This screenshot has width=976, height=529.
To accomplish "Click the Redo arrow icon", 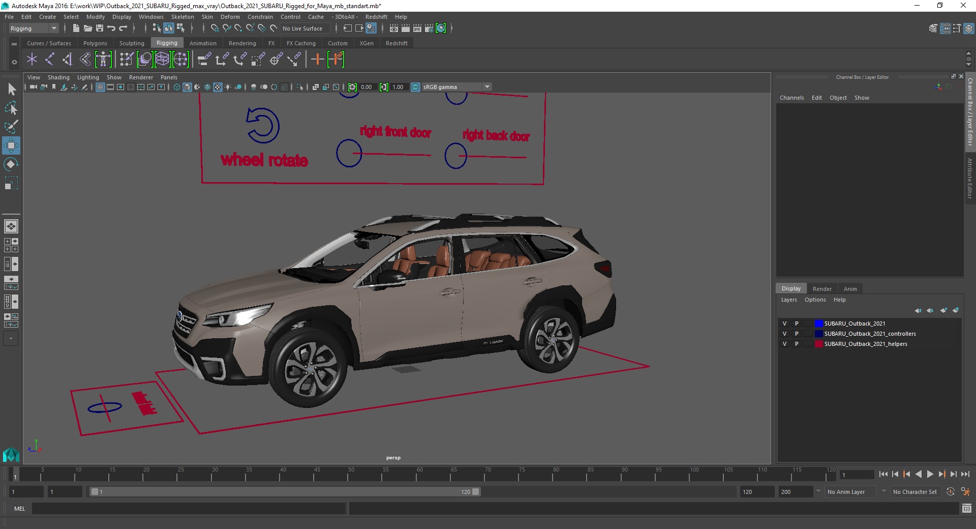I will (123, 28).
